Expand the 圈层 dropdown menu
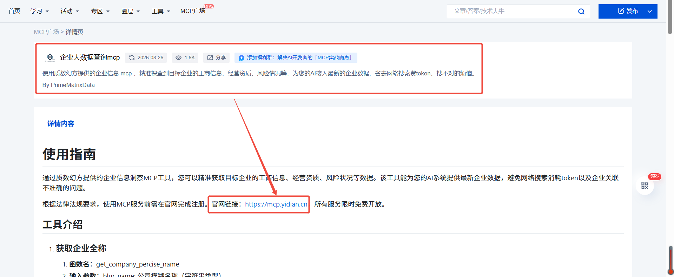Viewport: 674px width, 277px height. click(x=131, y=11)
